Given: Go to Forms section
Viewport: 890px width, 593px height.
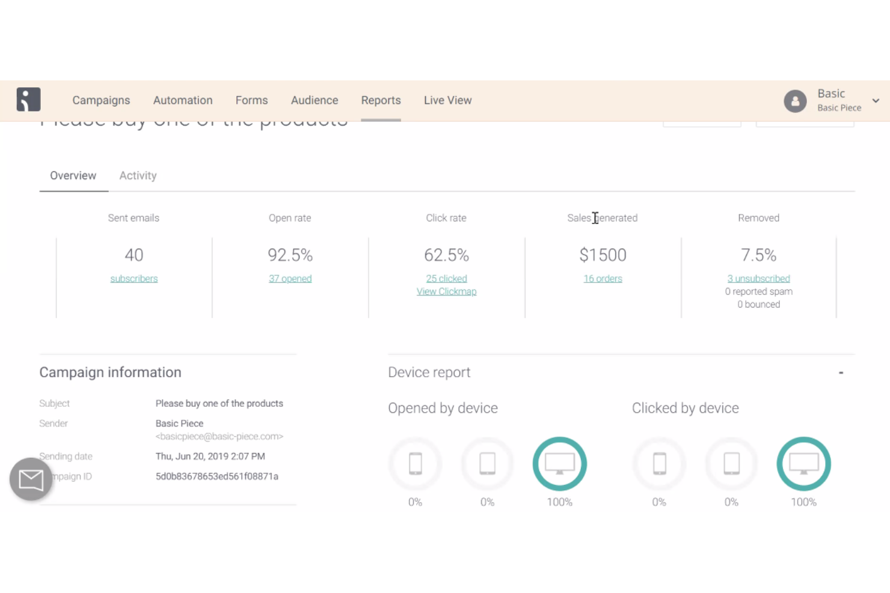Looking at the screenshot, I should [x=251, y=100].
